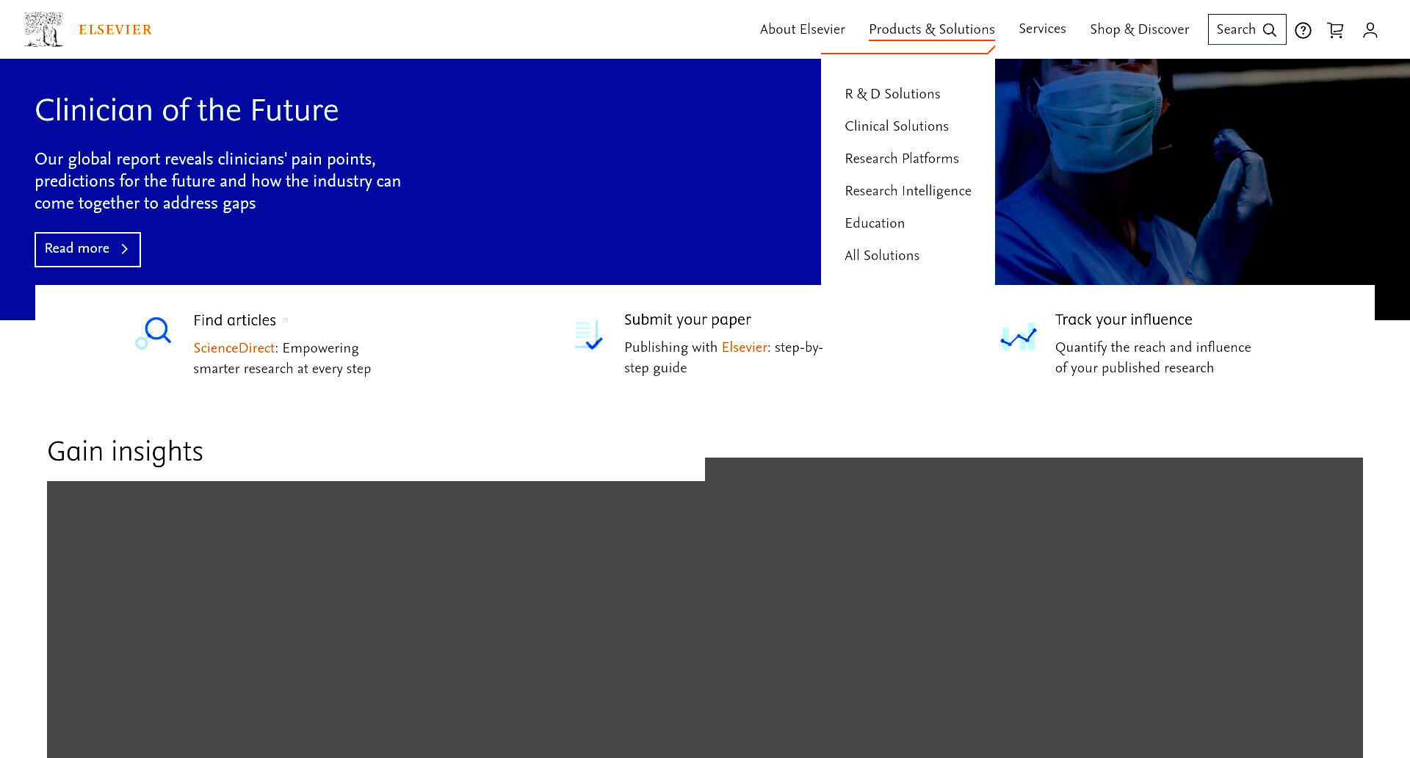Open the ScienceDirect link
The width and height of the screenshot is (1410, 758).
coord(234,348)
